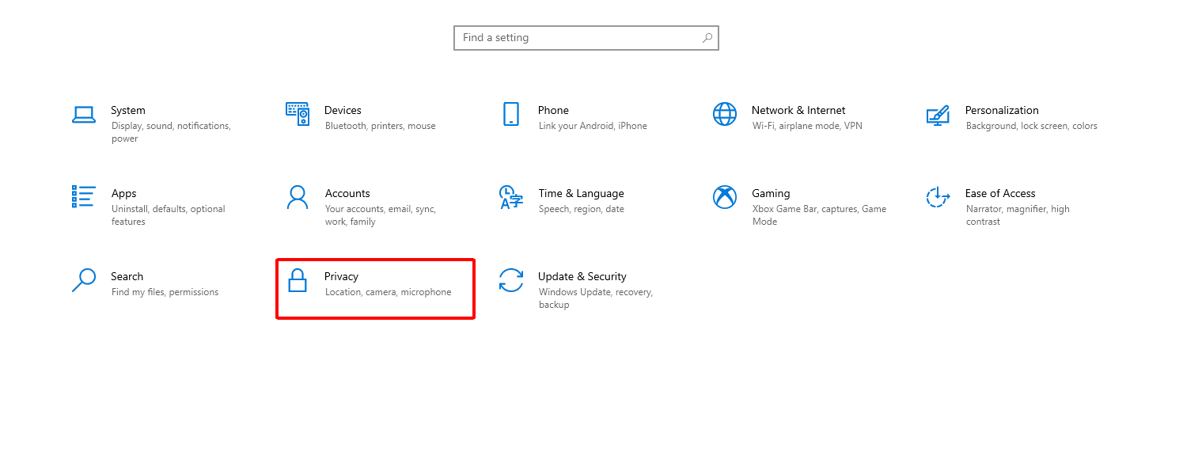
Task: Go to Devices settings title
Action: [x=343, y=110]
